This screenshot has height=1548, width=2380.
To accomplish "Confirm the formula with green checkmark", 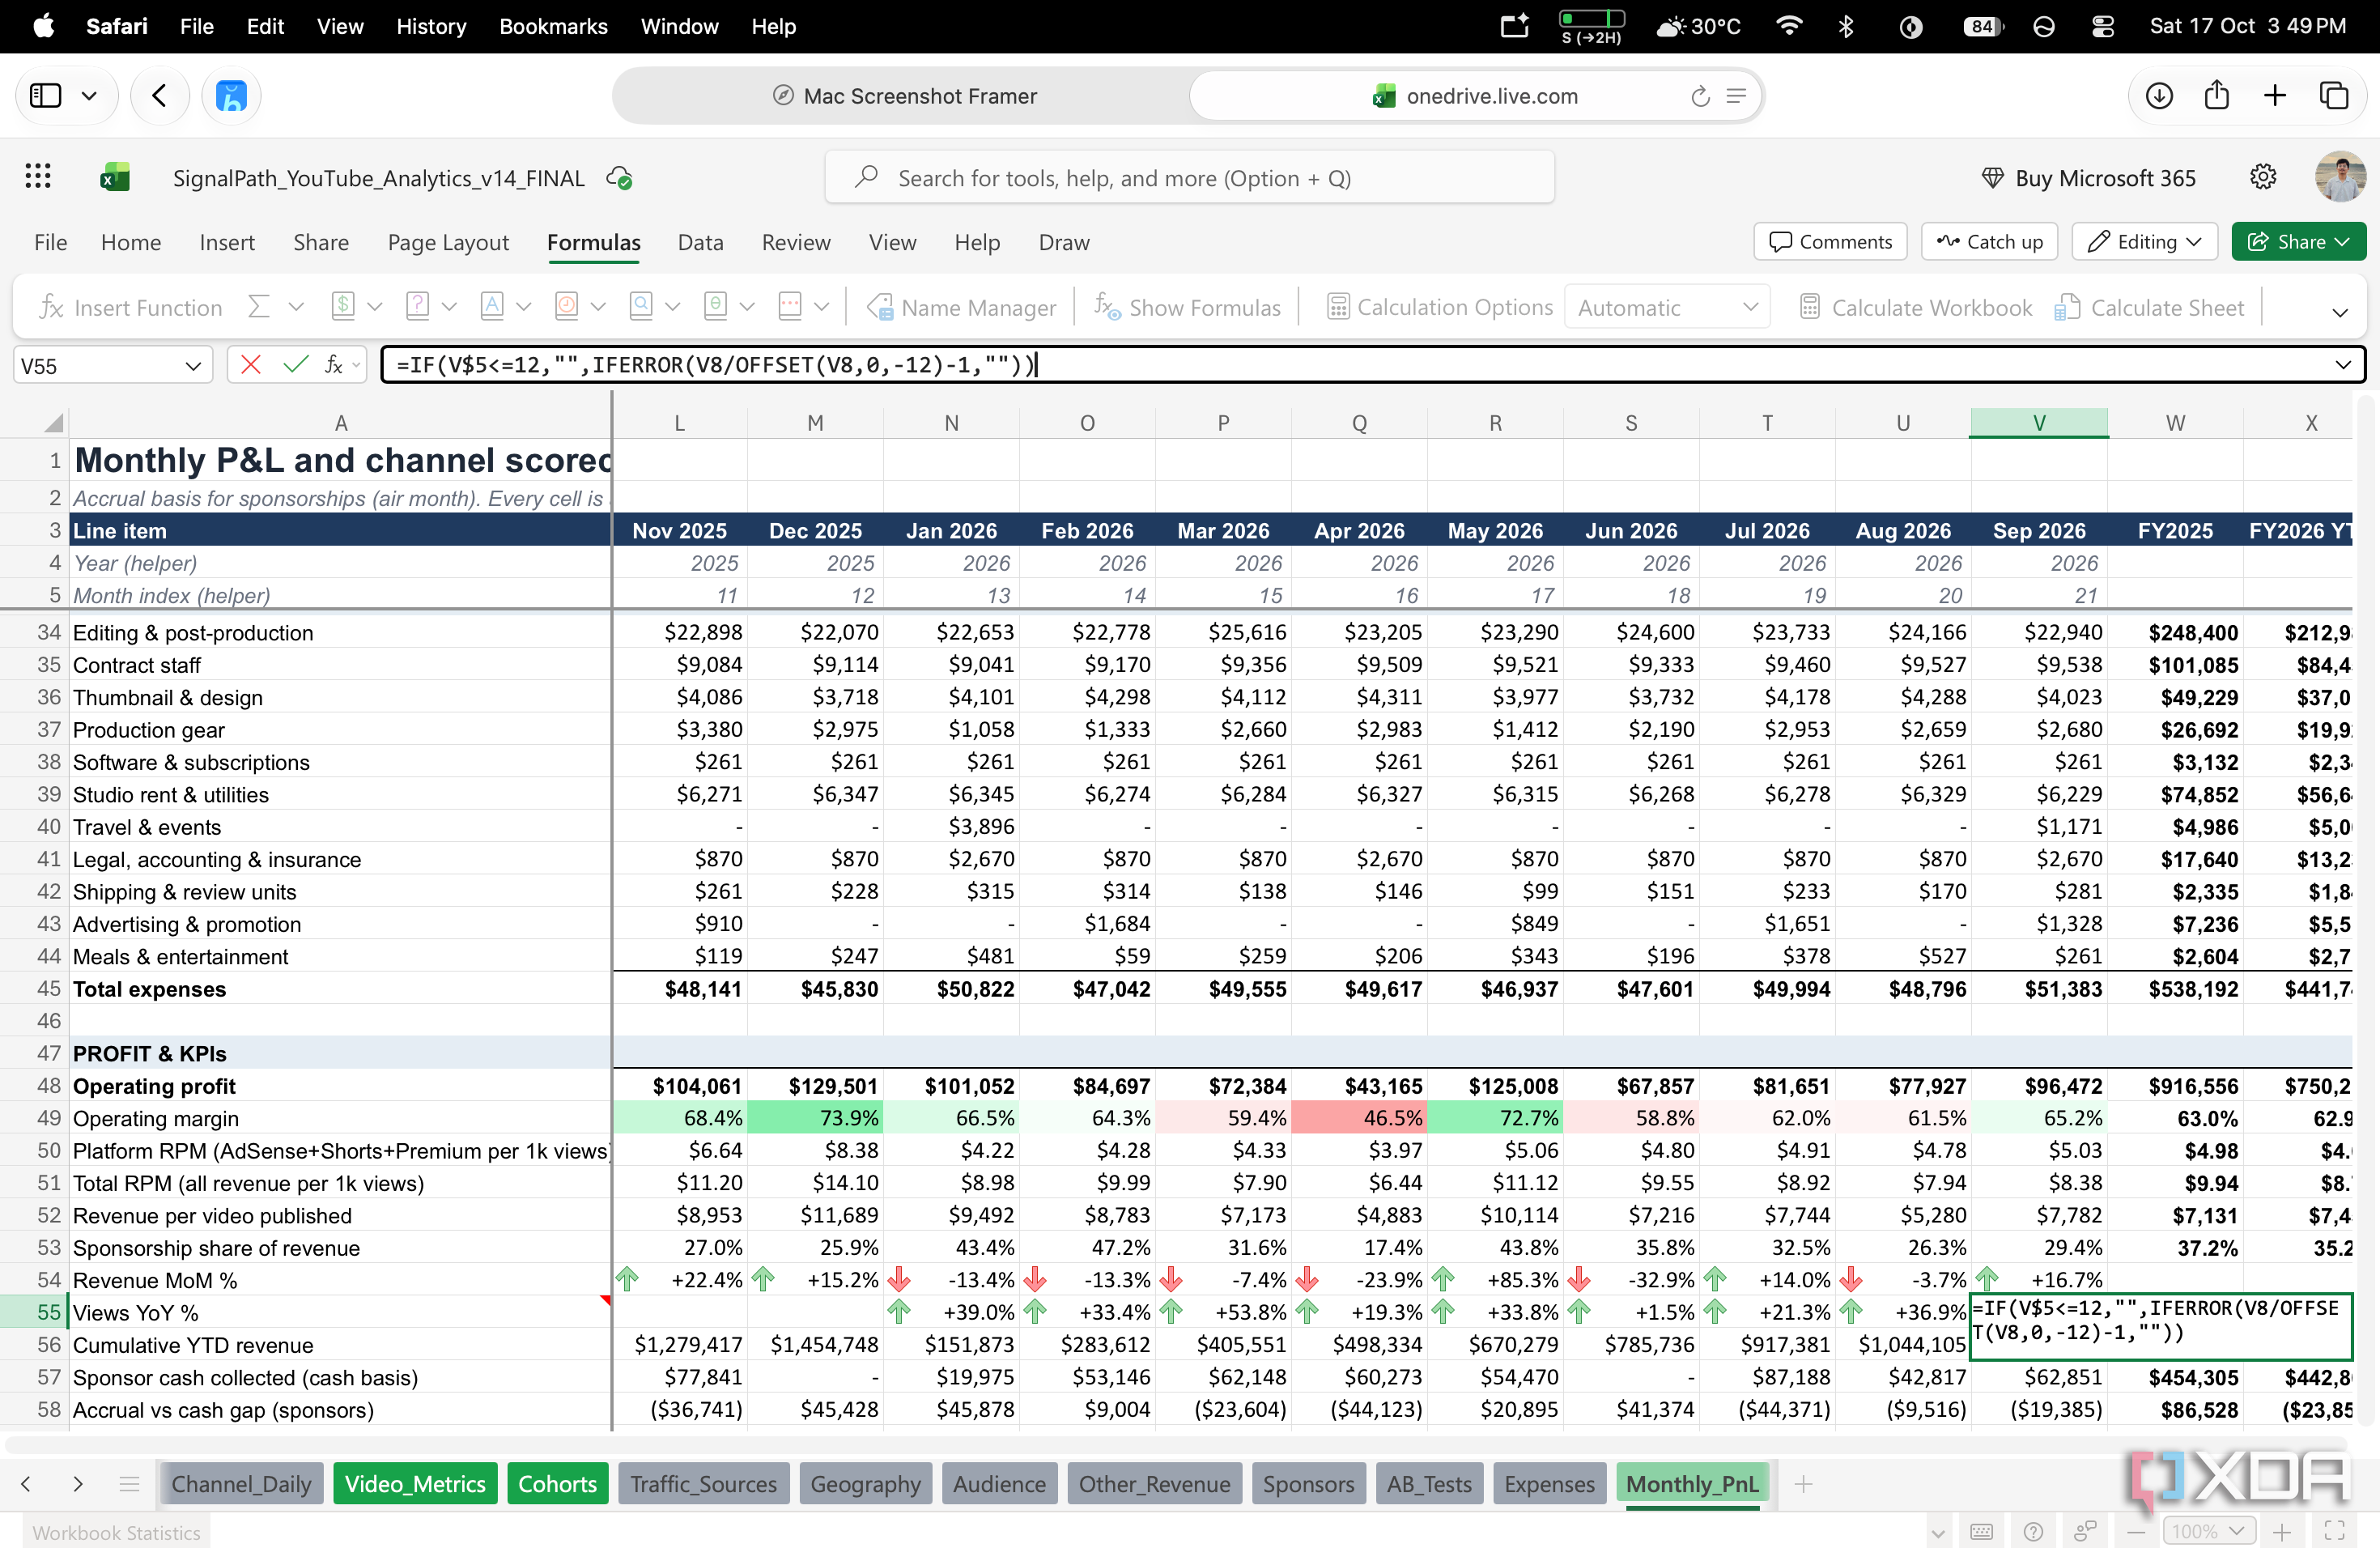I will pos(295,365).
